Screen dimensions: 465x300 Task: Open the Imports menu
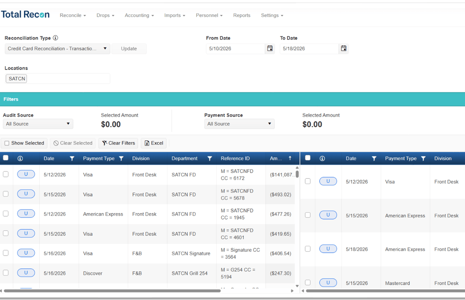175,15
